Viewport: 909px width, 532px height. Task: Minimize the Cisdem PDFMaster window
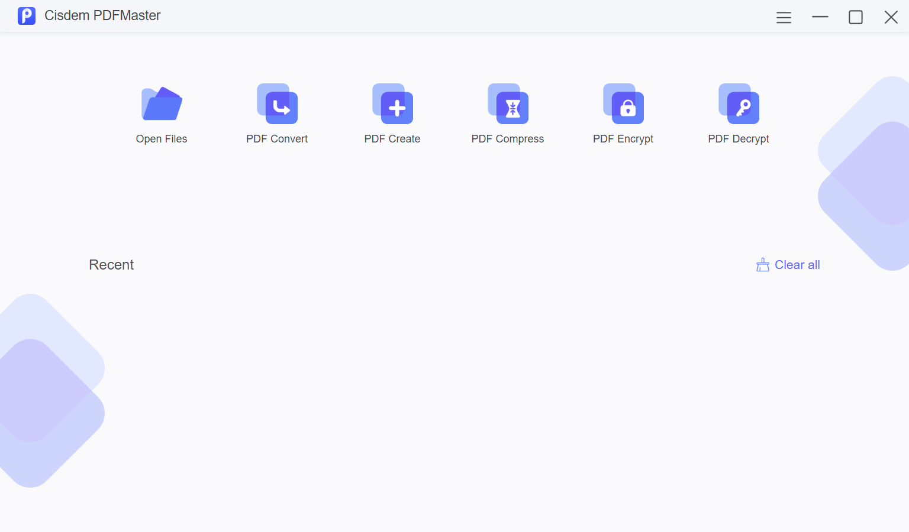[x=820, y=17]
